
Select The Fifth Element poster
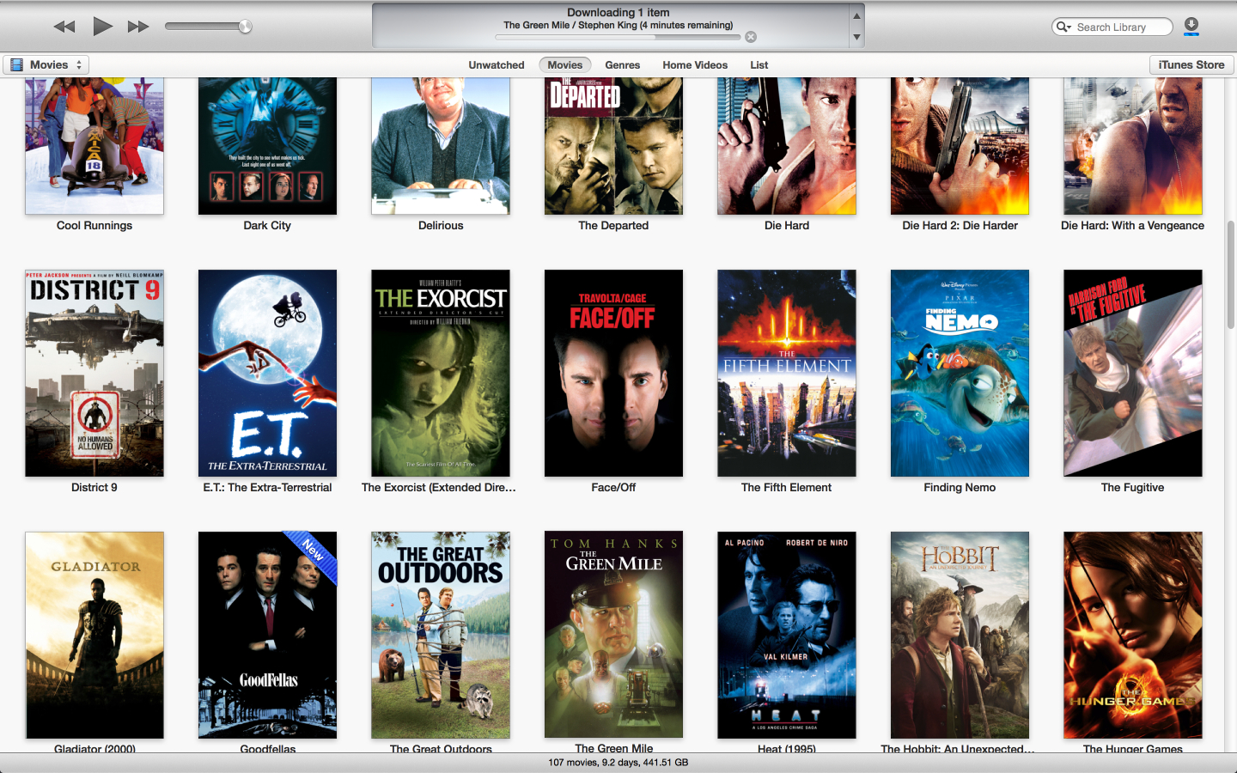click(x=787, y=374)
